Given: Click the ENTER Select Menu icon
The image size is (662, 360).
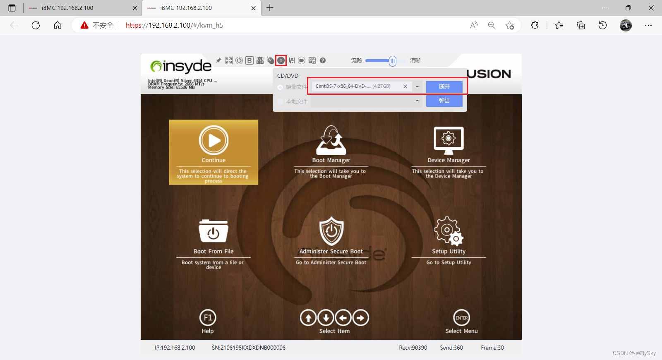Looking at the screenshot, I should [x=462, y=318].
